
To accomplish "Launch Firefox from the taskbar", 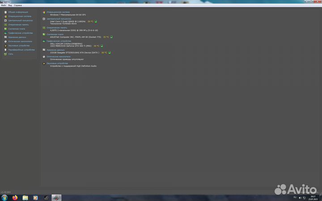I will coord(15,198).
